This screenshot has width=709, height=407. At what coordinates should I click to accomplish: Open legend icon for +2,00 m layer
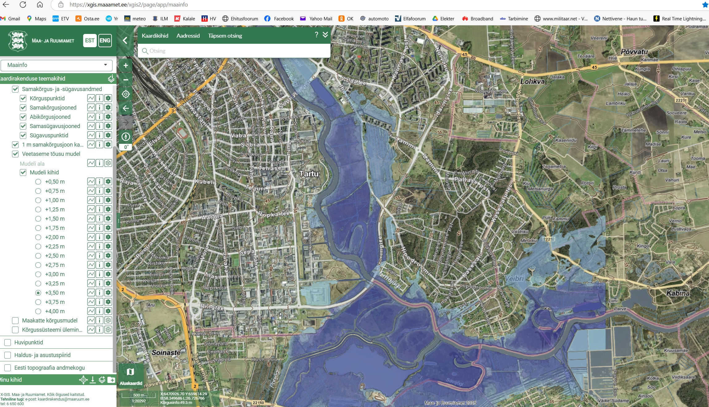[x=91, y=237]
